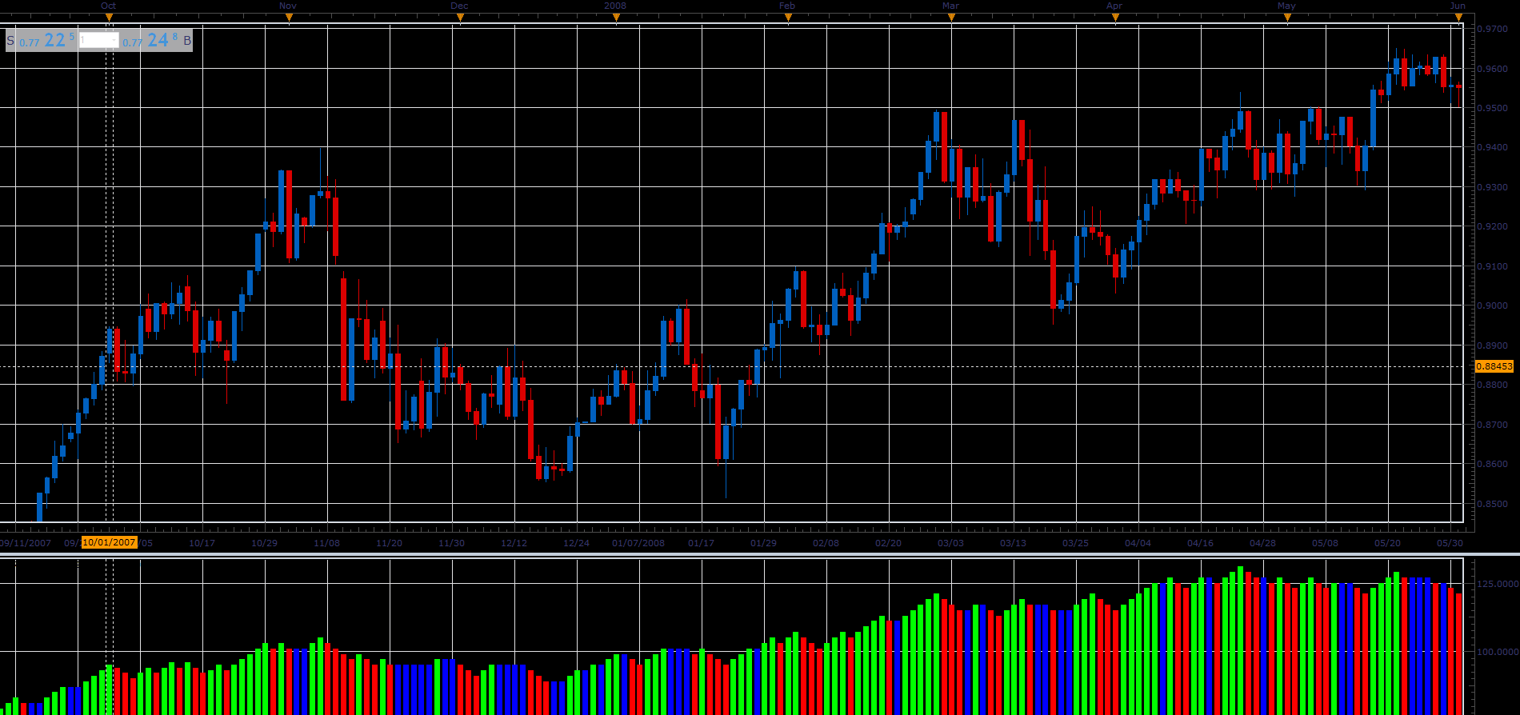The image size is (1520, 715).
Task: Click the 04/04 date on time axis
Action: click(1138, 543)
